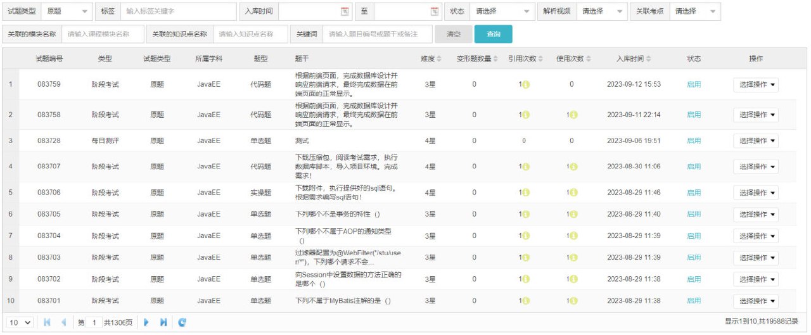Jump to the last page of results

coord(163,322)
